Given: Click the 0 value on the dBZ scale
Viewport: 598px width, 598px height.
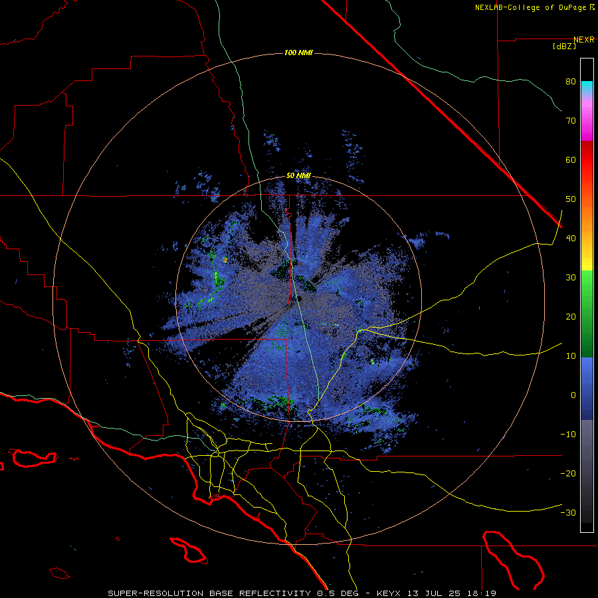Looking at the screenshot, I should (x=573, y=395).
